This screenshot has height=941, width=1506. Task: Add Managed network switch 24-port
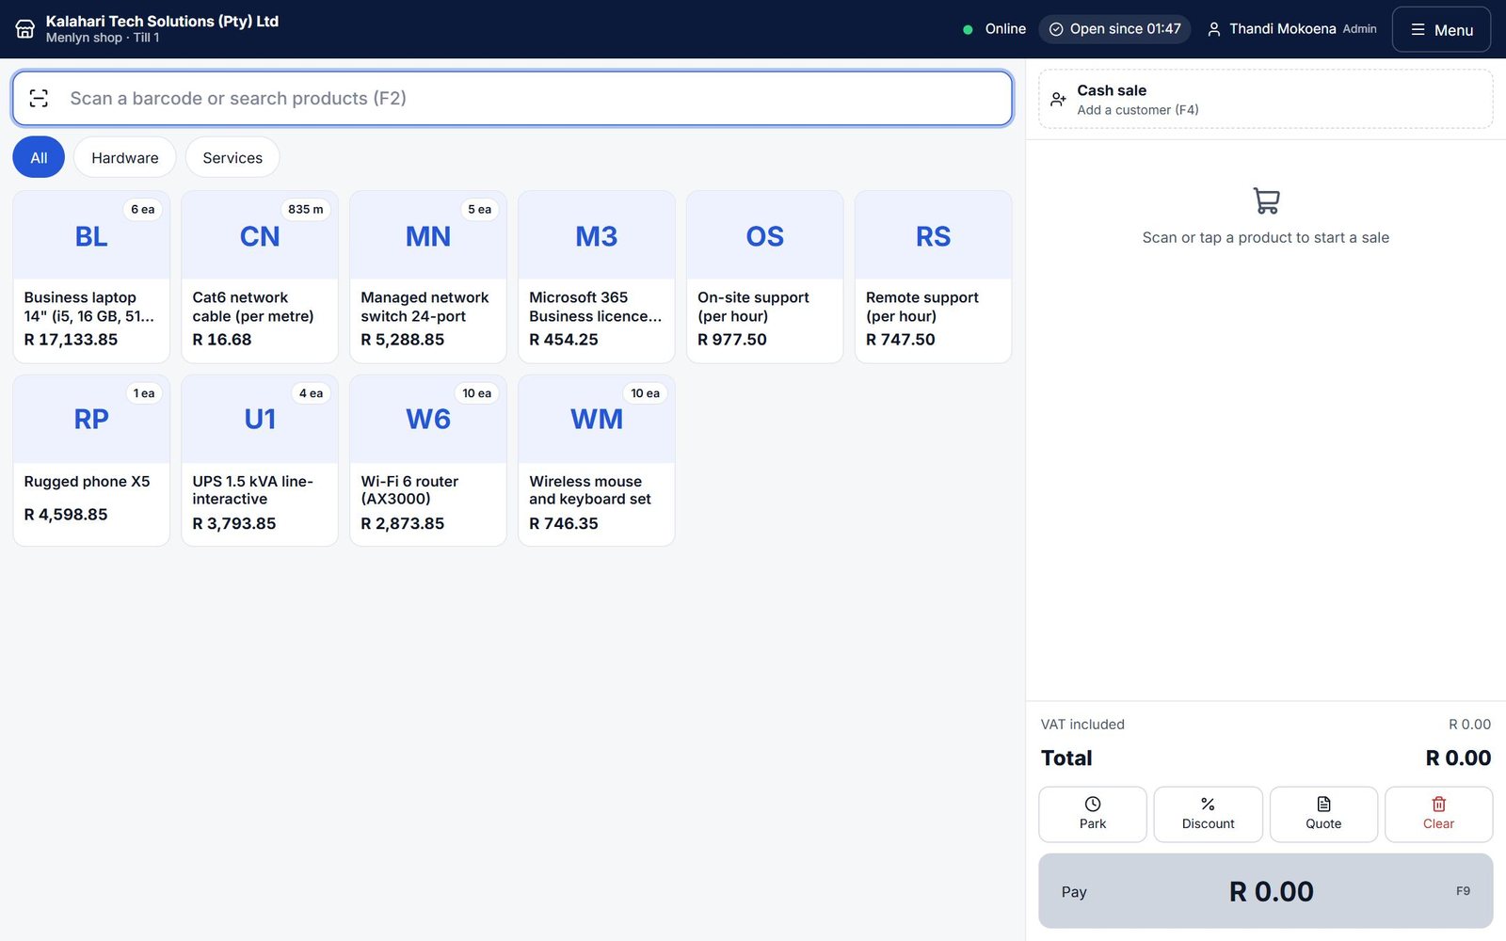pyautogui.click(x=428, y=277)
